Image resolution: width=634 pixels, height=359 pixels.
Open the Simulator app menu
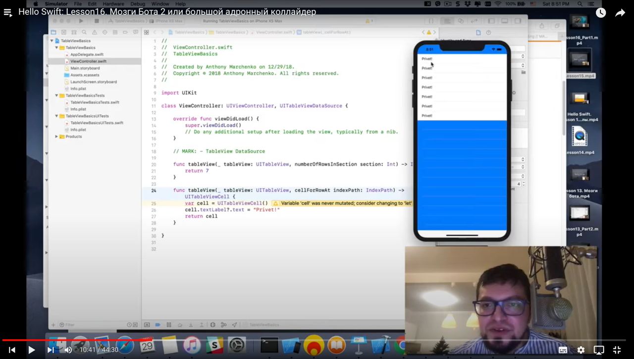point(56,4)
